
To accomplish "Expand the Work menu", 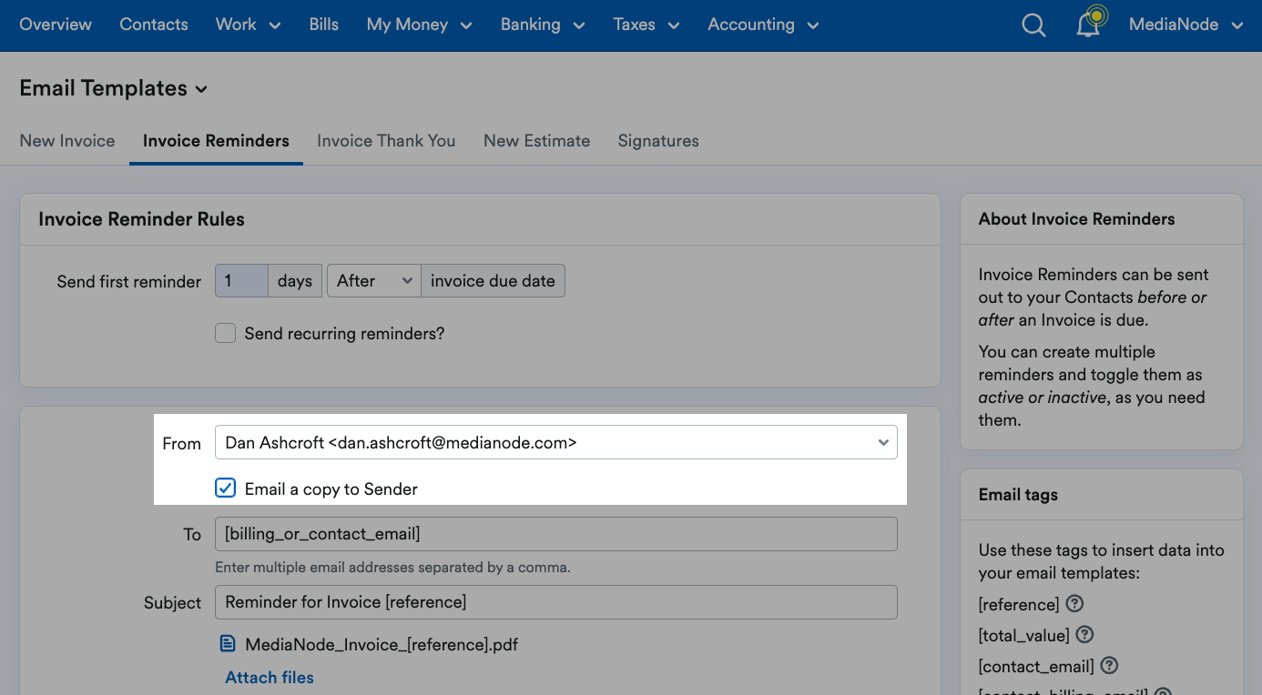I will point(248,25).
